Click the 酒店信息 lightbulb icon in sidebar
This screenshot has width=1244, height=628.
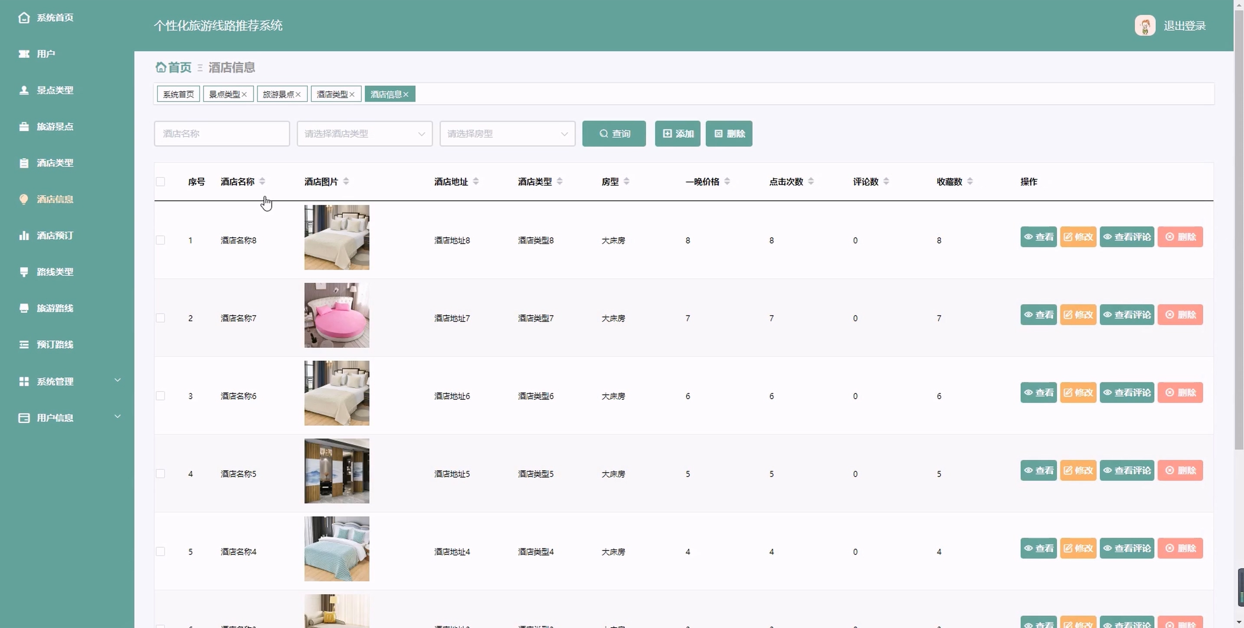click(24, 200)
